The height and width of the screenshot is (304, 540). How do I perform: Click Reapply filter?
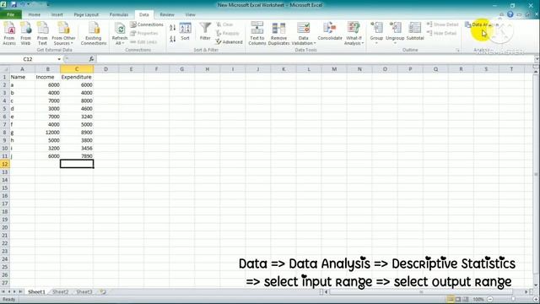coord(228,33)
